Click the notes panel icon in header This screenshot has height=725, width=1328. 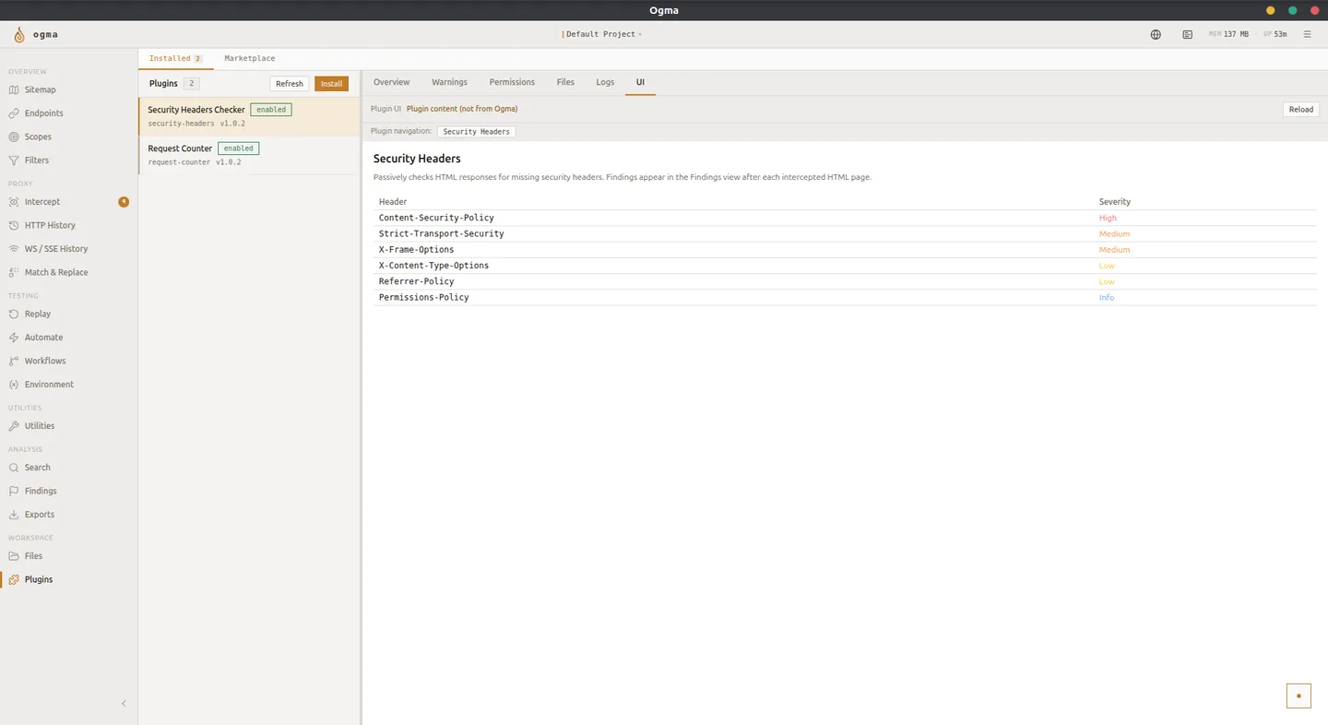click(x=1187, y=34)
